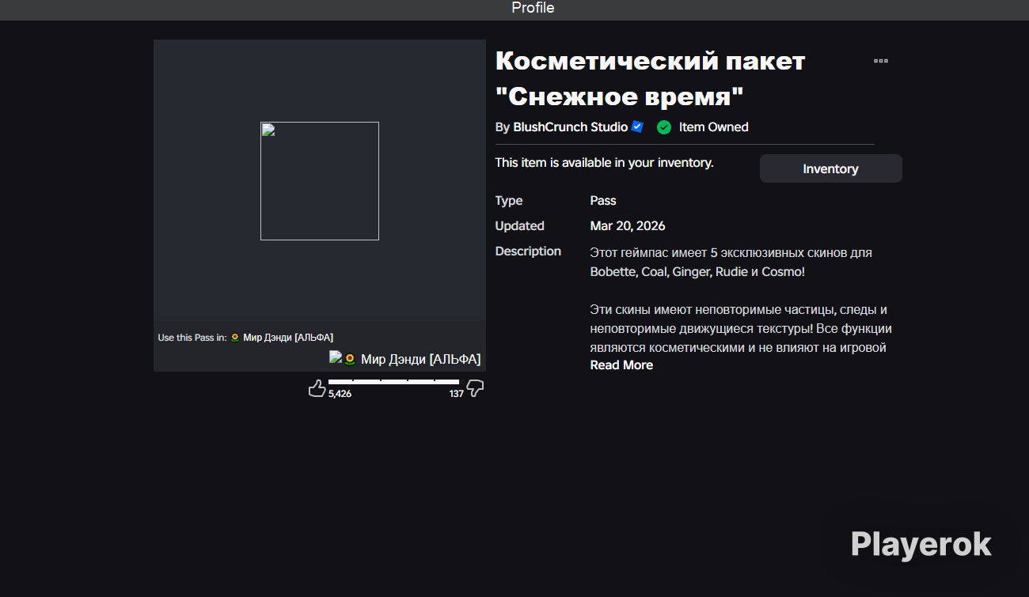Image resolution: width=1029 pixels, height=597 pixels.
Task: Click the Косметический пакет "Снежное время" title
Action: click(650, 78)
